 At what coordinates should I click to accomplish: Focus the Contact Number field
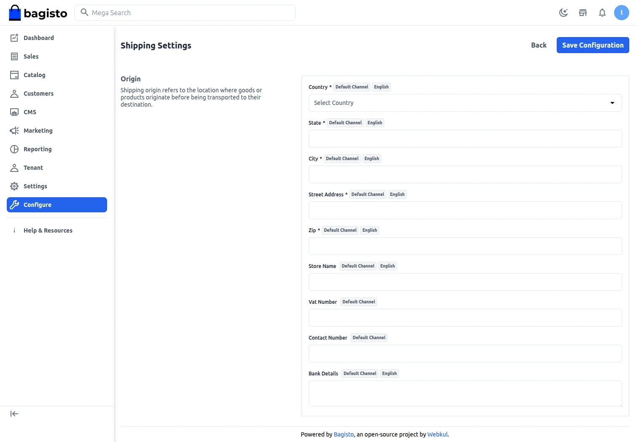(x=465, y=354)
